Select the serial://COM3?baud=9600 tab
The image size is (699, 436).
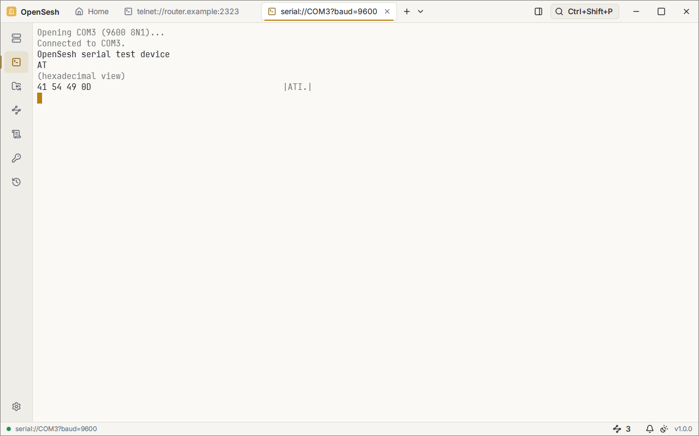click(328, 11)
